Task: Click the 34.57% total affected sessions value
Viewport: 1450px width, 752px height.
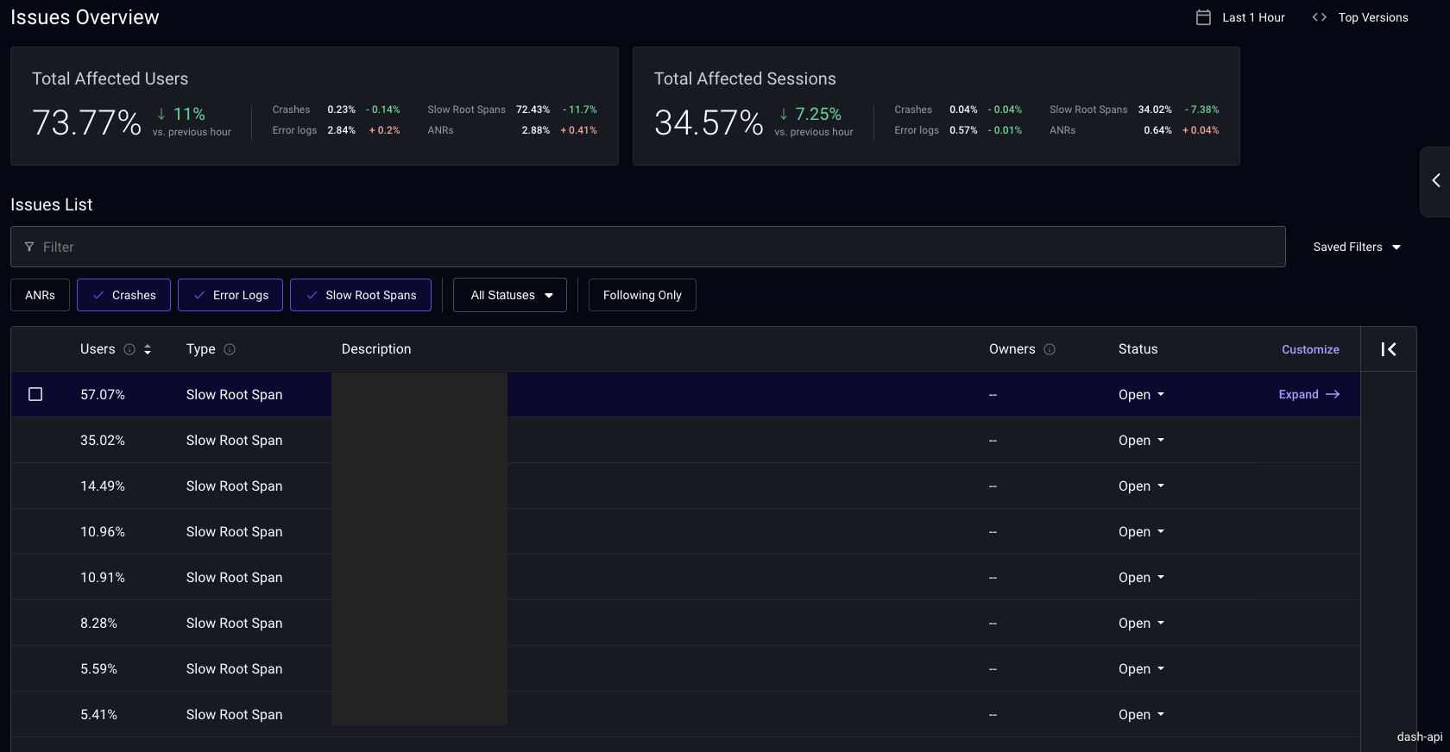Action: tap(709, 122)
